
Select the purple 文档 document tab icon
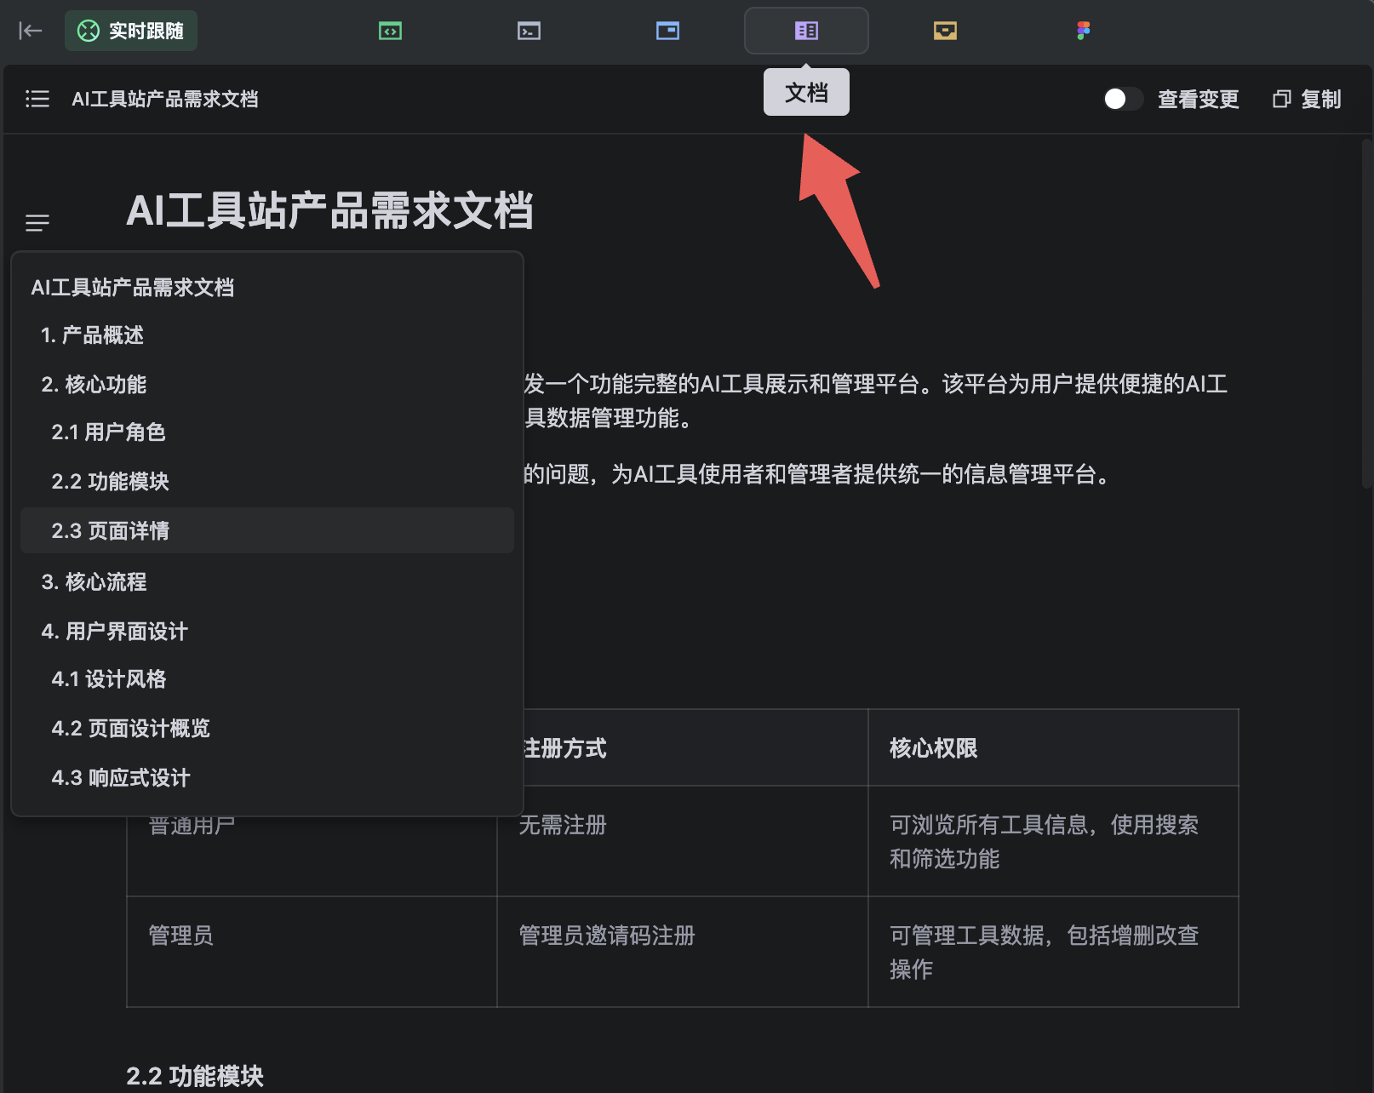coord(806,31)
